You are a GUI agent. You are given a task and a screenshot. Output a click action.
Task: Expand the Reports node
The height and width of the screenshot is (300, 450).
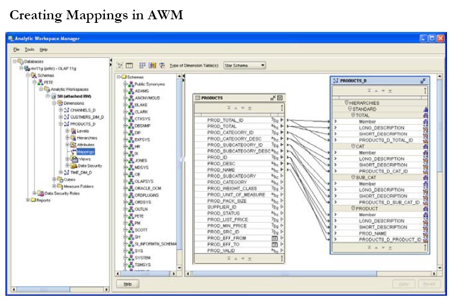27,200
